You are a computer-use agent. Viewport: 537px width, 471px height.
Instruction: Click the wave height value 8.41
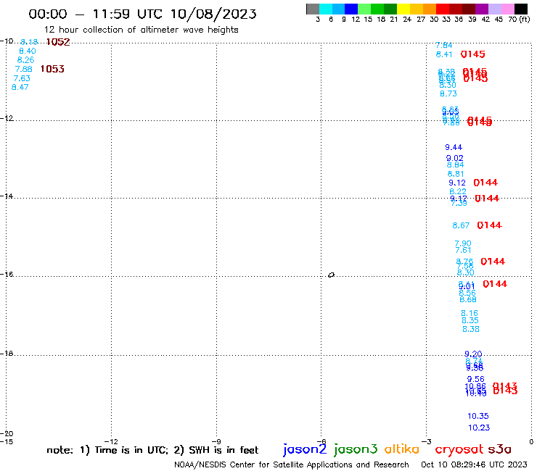444,54
